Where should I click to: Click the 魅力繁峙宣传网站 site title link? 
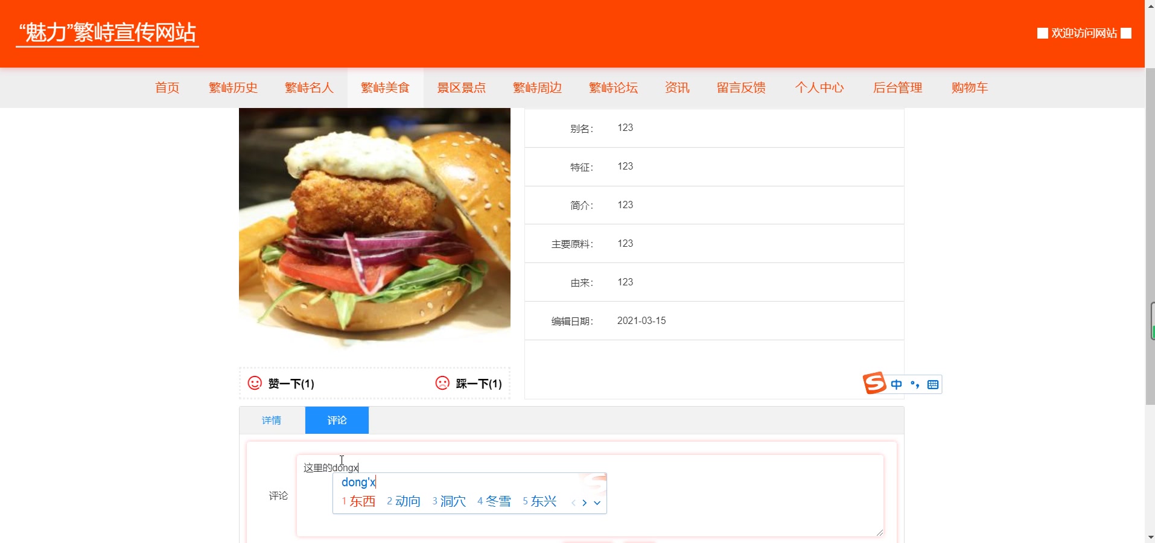point(107,33)
